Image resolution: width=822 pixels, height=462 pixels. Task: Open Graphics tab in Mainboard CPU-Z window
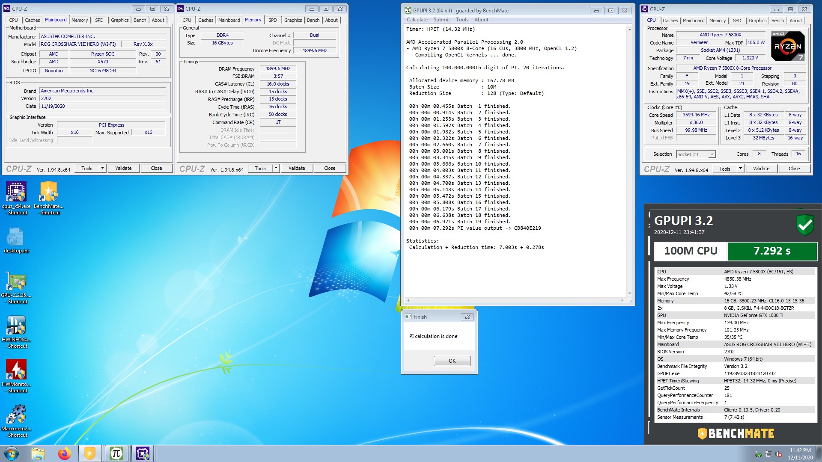[x=119, y=20]
